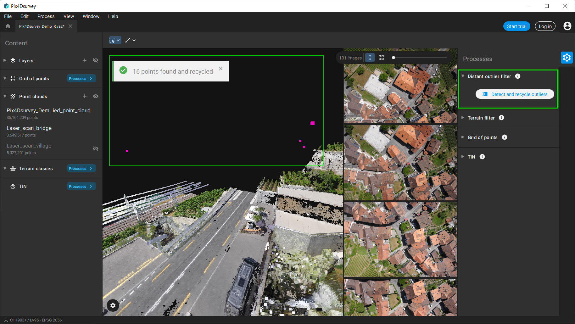Select the polyline drawing tool icon
Image resolution: width=575 pixels, height=324 pixels.
(x=127, y=40)
